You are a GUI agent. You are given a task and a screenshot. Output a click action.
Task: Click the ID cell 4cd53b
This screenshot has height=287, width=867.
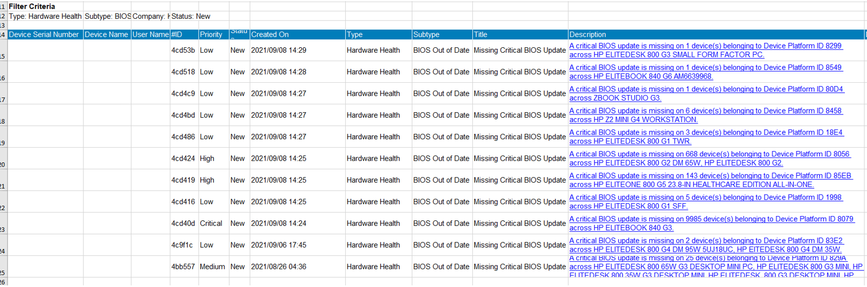[183, 51]
